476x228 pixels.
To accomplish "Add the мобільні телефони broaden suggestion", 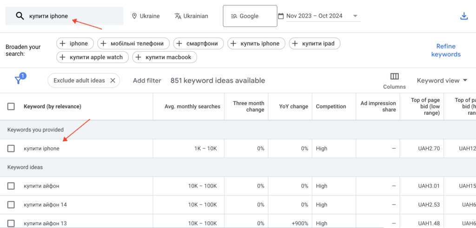I will pos(132,44).
